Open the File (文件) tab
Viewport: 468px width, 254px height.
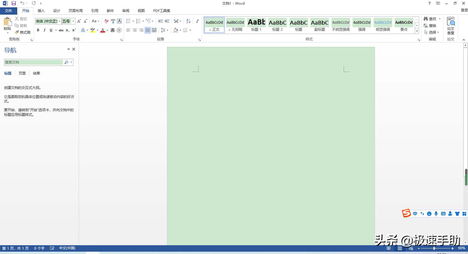point(8,11)
